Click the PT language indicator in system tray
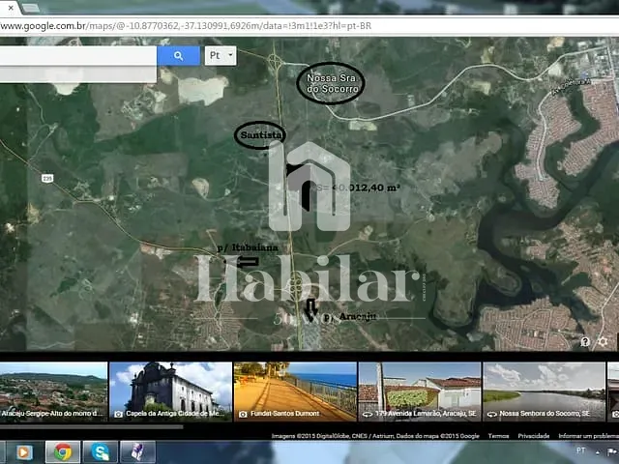The image size is (619, 464). coord(580,450)
